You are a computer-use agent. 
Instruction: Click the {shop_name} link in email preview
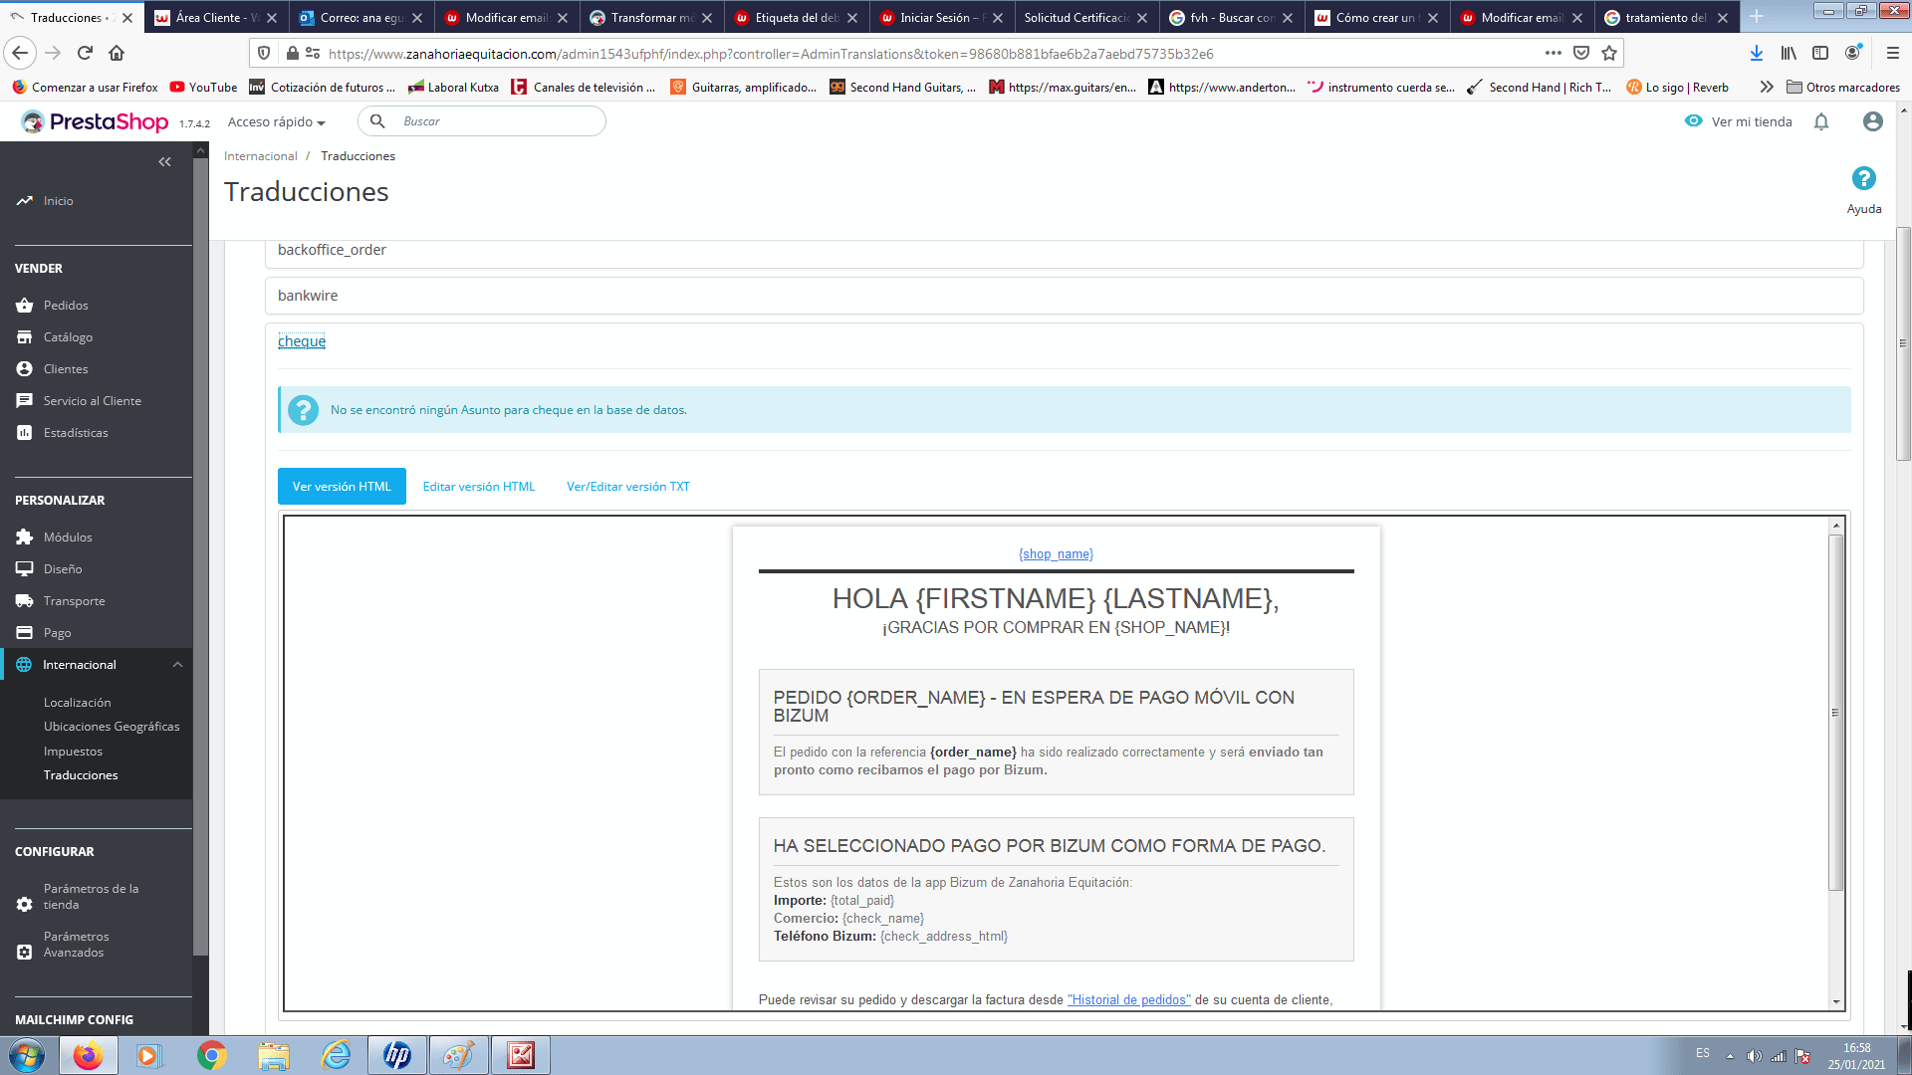coord(1056,554)
